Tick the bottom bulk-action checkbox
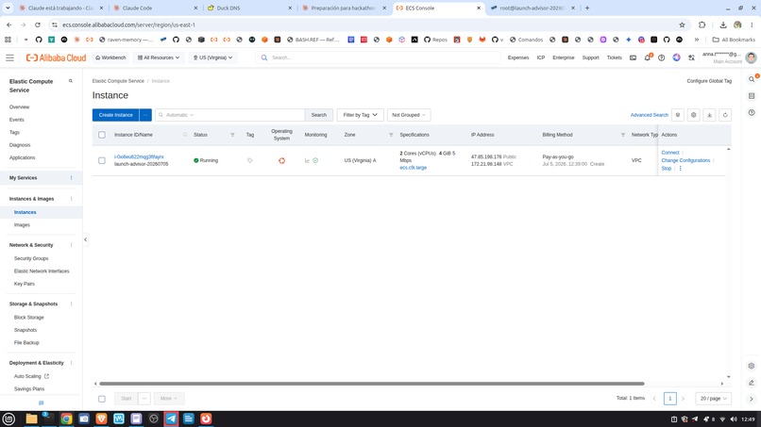The height and width of the screenshot is (427, 761). coord(102,399)
